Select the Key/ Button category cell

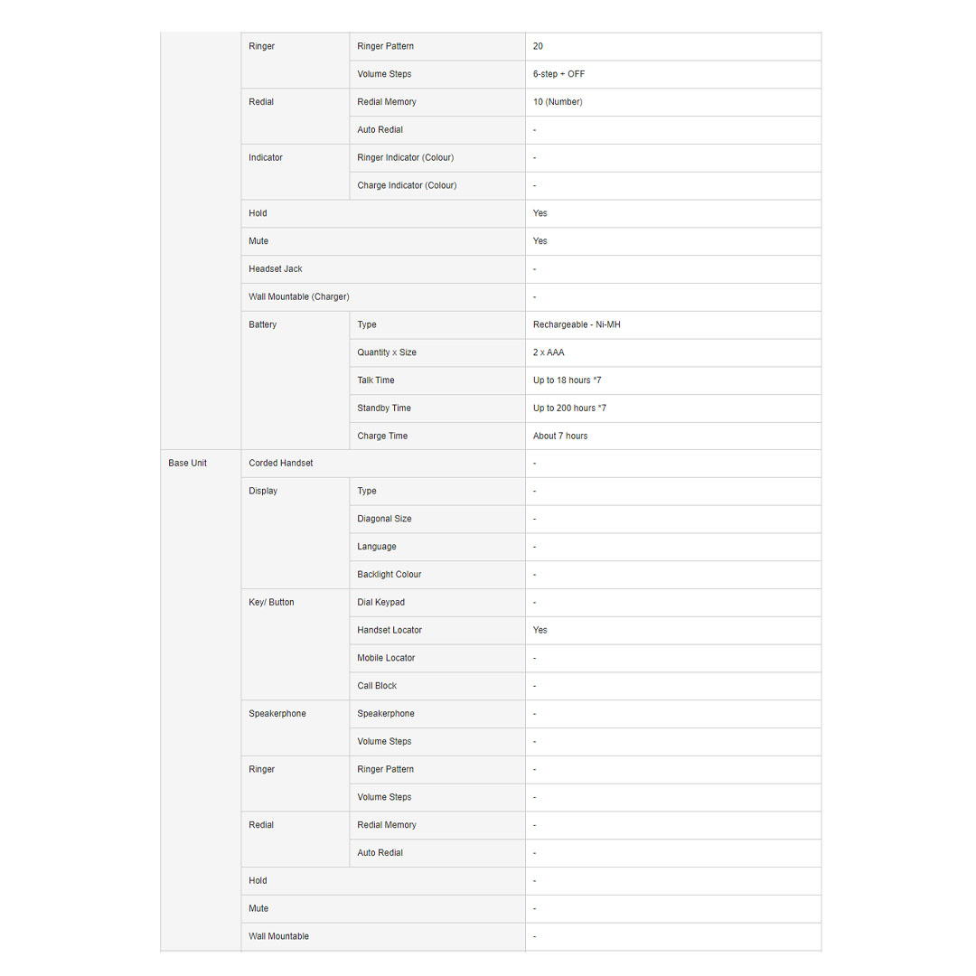pyautogui.click(x=271, y=602)
